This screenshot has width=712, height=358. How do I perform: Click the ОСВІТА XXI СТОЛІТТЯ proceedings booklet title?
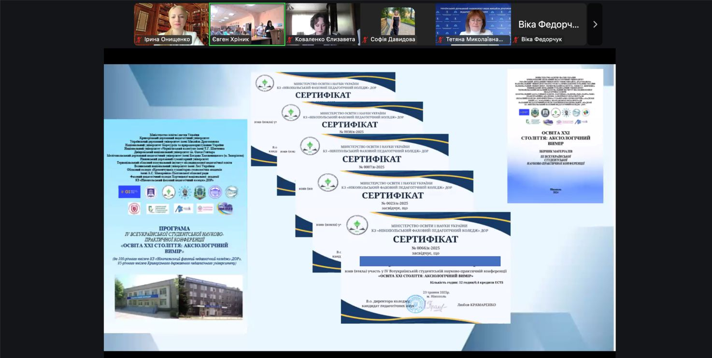[555, 138]
